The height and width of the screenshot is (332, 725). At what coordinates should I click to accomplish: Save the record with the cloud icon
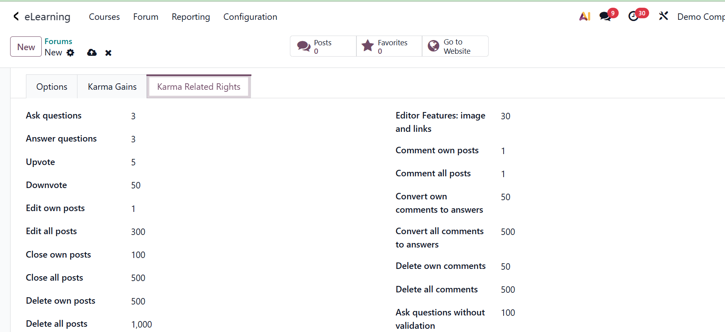[x=92, y=53]
